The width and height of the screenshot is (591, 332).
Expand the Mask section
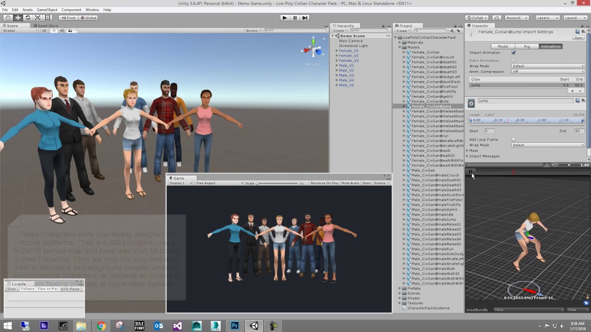pyautogui.click(x=468, y=151)
